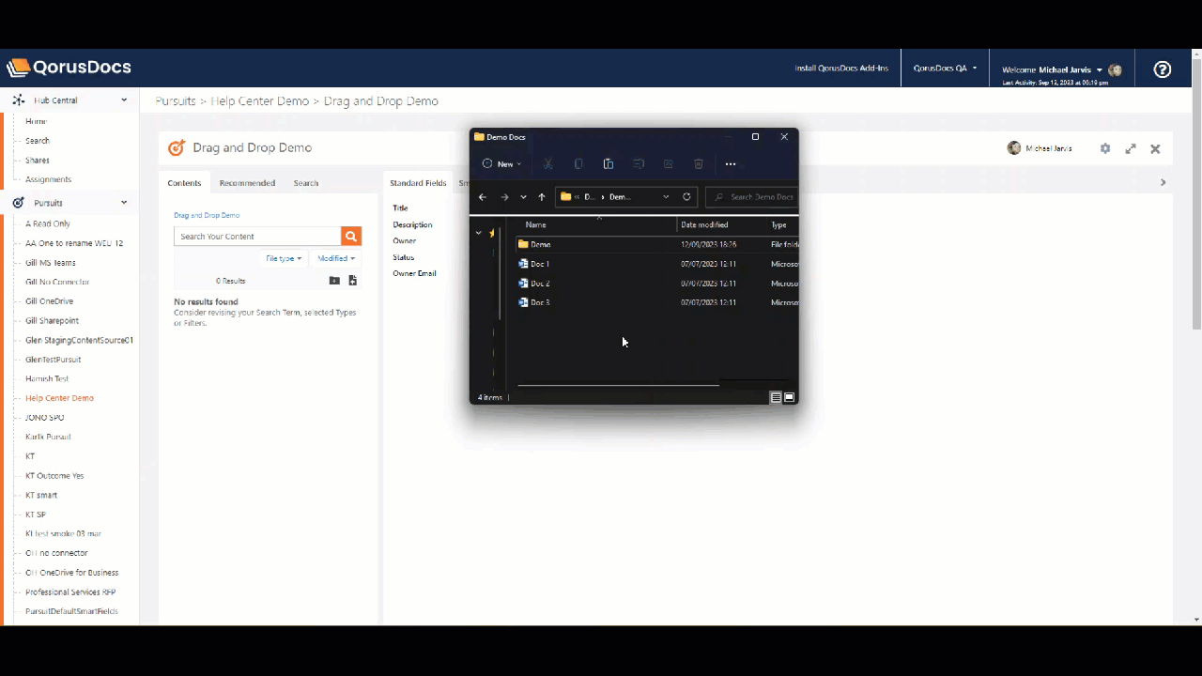
Task: Open the Modified filter dropdown
Action: [336, 258]
